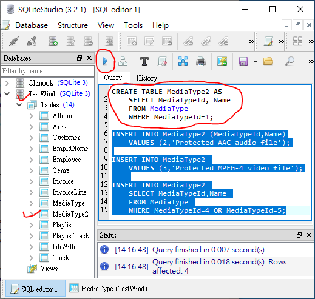Select the Employee table
This screenshot has width=315, height=299.
[67, 160]
